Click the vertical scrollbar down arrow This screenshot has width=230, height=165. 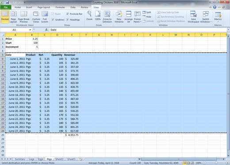228,156
